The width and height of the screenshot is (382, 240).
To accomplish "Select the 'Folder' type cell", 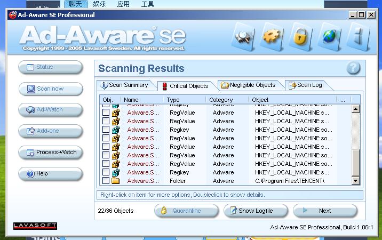I will (x=178, y=181).
